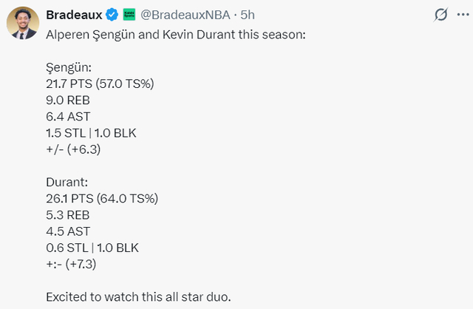The width and height of the screenshot is (473, 309).
Task: Click the "5.3 REB" stat line
Action: coord(69,214)
